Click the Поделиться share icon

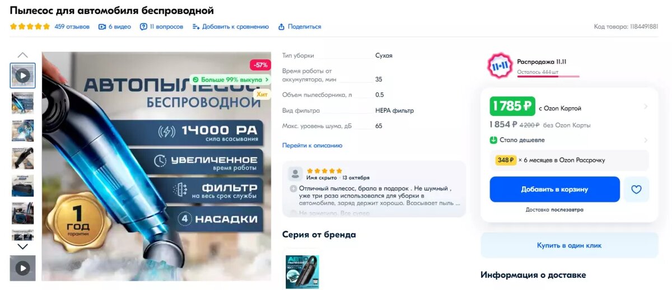pos(282,26)
